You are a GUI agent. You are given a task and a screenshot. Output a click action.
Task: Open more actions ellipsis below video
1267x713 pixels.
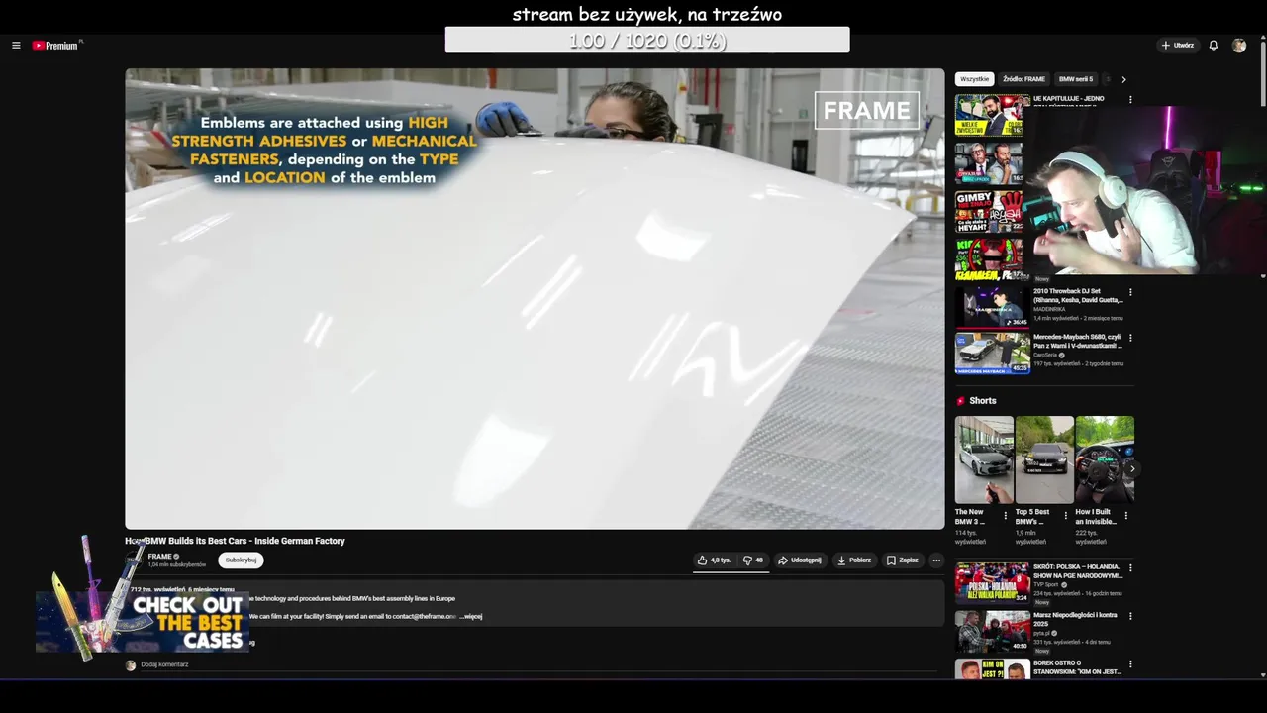pos(936,560)
